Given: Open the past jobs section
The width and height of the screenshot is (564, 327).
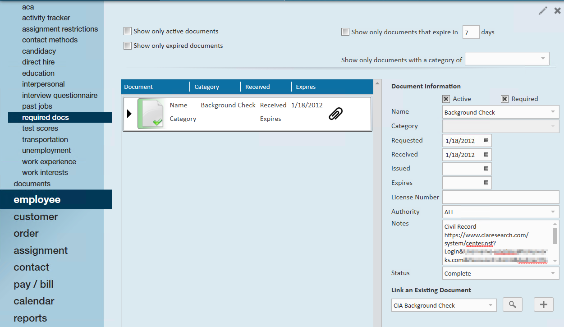Looking at the screenshot, I should point(37,106).
